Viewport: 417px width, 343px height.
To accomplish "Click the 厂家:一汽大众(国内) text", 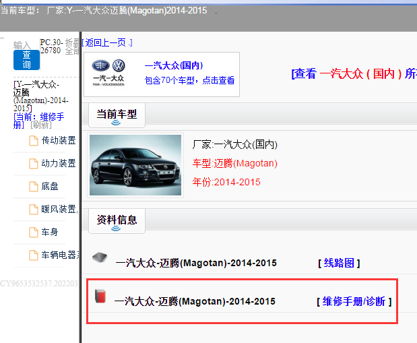I will tap(235, 144).
